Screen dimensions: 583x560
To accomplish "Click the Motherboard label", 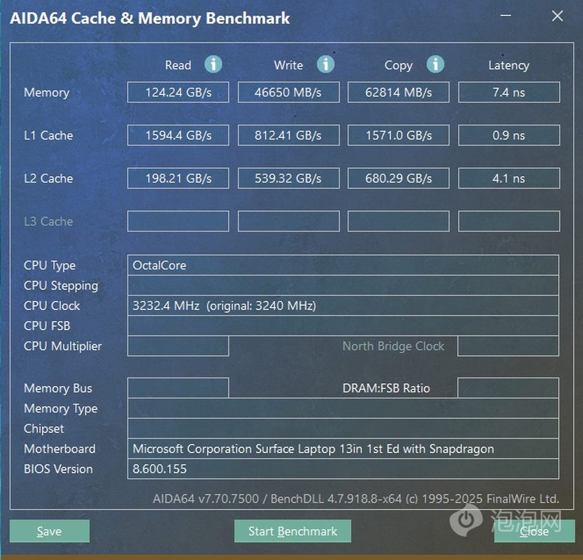I will 60,449.
